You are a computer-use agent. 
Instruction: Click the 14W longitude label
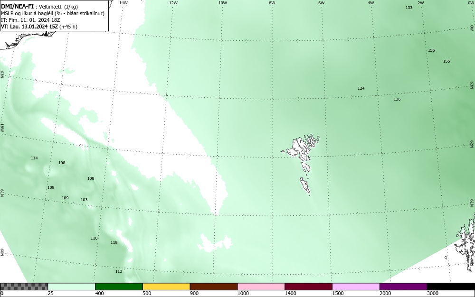[x=123, y=3]
